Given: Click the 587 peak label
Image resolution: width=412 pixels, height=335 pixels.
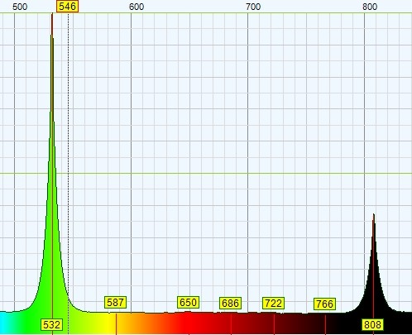Looking at the screenshot, I should click(x=116, y=303).
